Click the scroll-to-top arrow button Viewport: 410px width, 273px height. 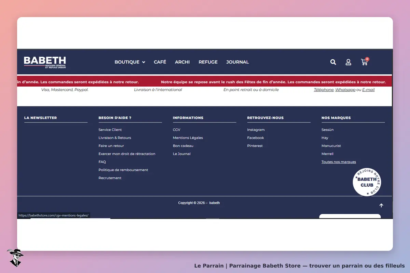coord(381,205)
